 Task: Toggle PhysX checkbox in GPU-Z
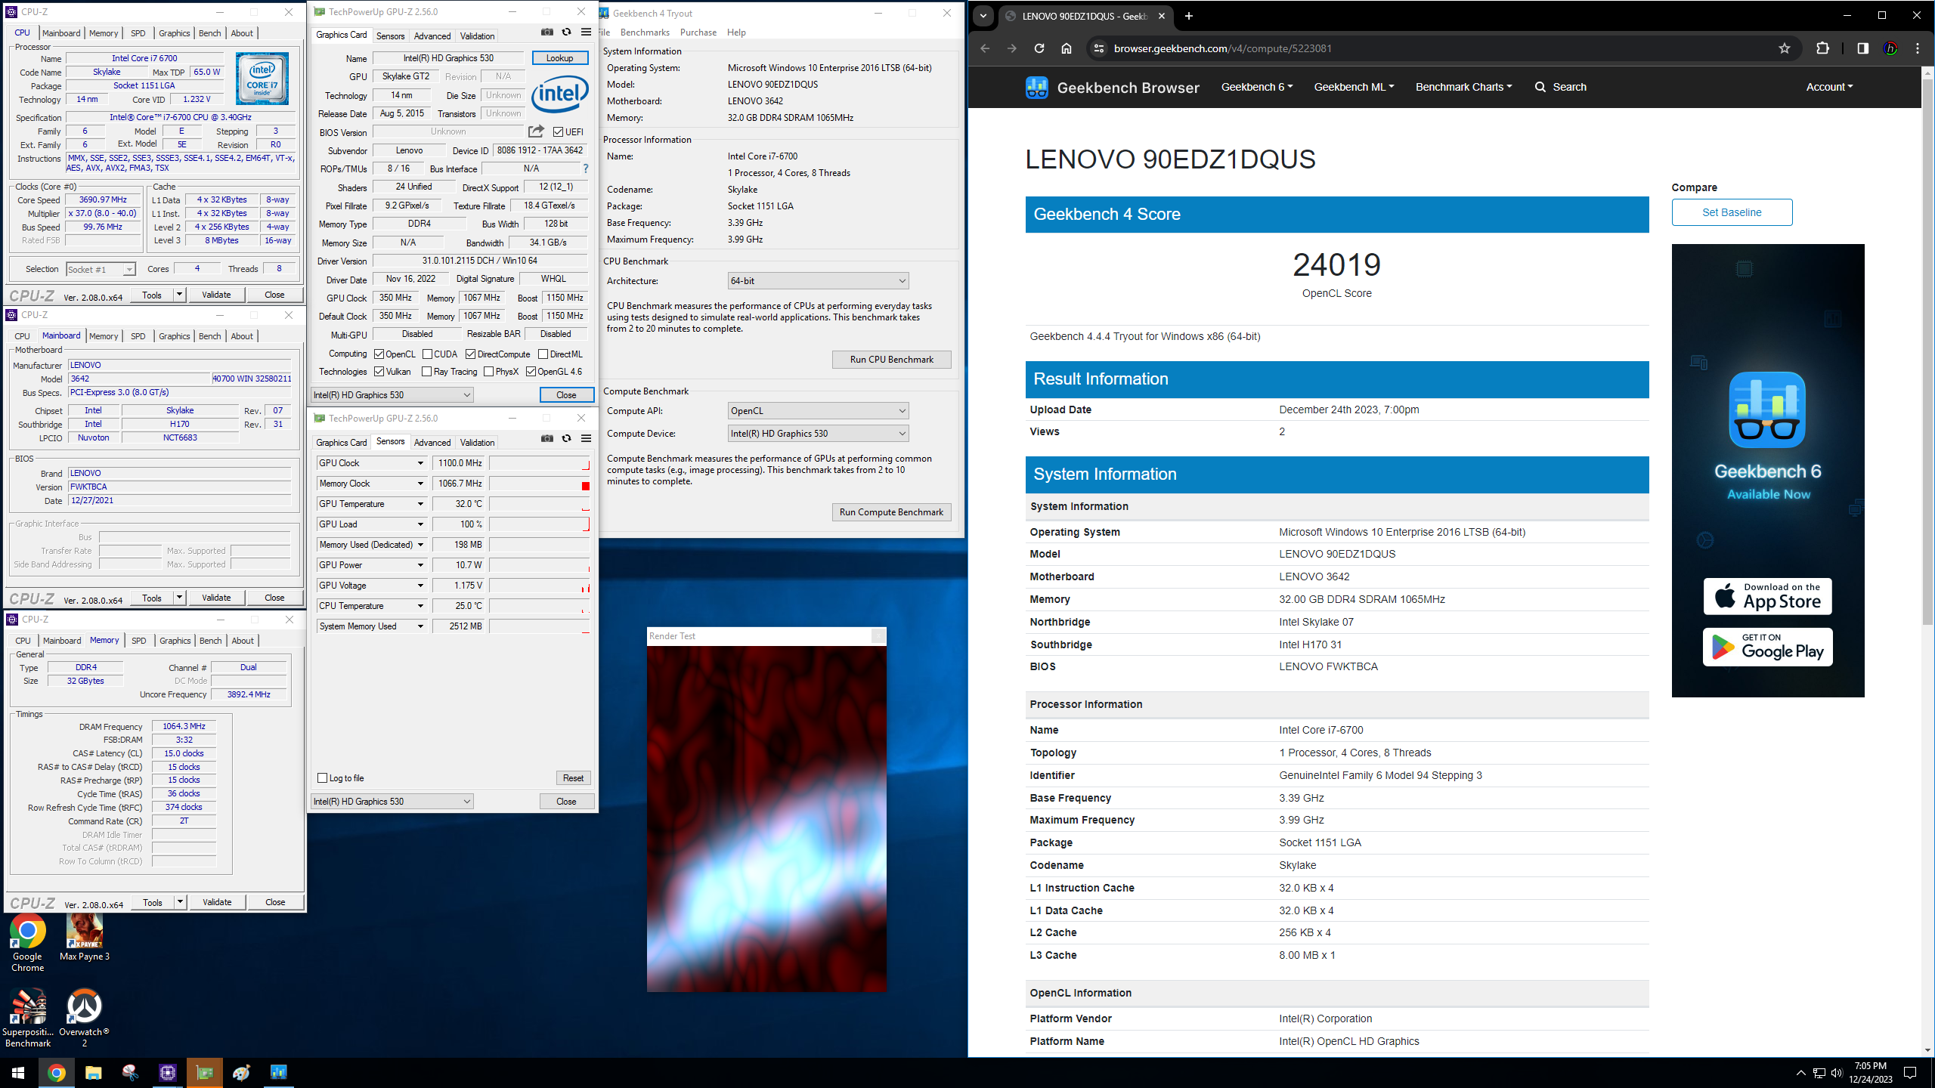489,372
